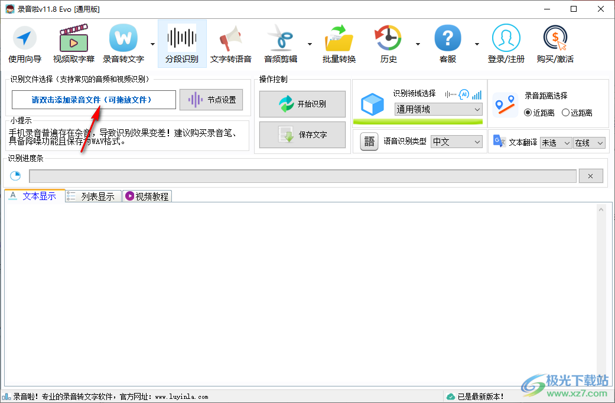This screenshot has height=403, width=615.
Task: Cancel progress with the X button
Action: [x=591, y=176]
